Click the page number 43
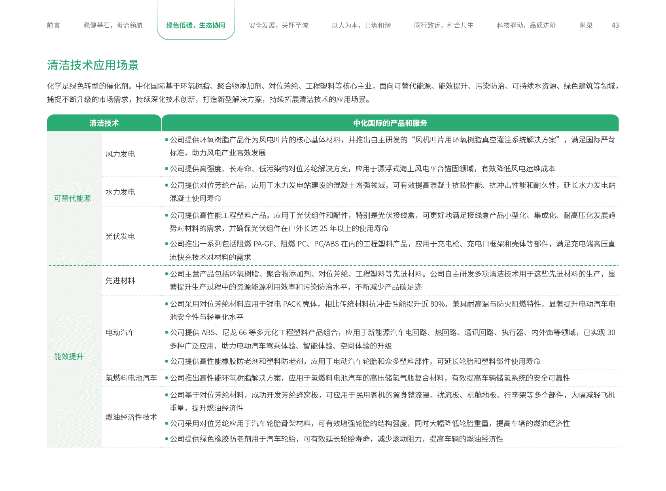This screenshot has height=491, width=666. pos(615,25)
